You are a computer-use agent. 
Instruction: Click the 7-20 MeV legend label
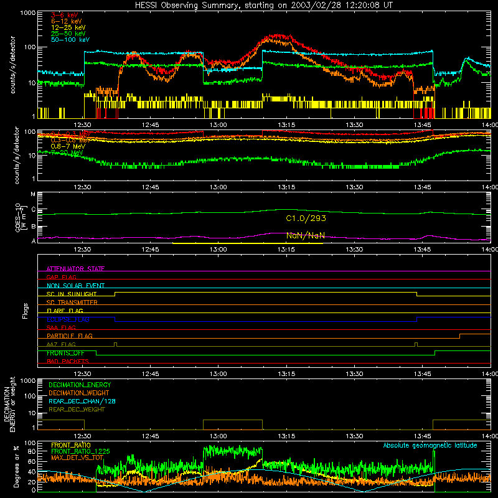pyautogui.click(x=67, y=153)
